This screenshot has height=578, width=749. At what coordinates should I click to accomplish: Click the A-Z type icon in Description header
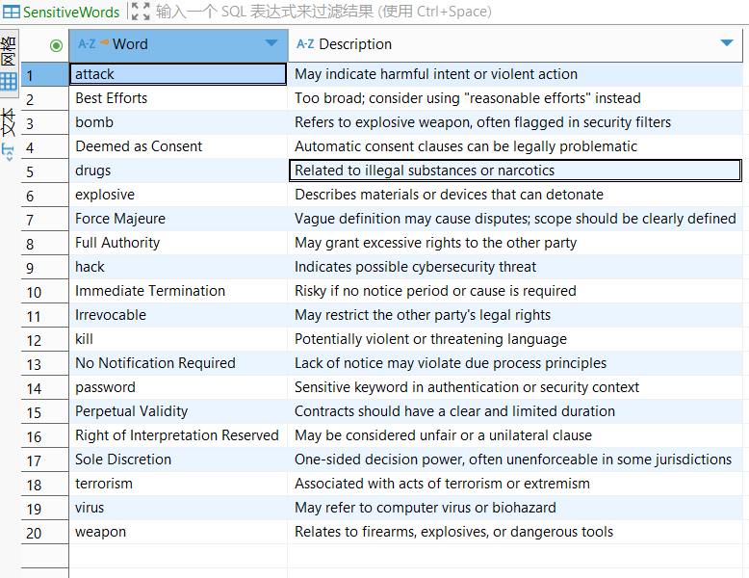coord(305,44)
